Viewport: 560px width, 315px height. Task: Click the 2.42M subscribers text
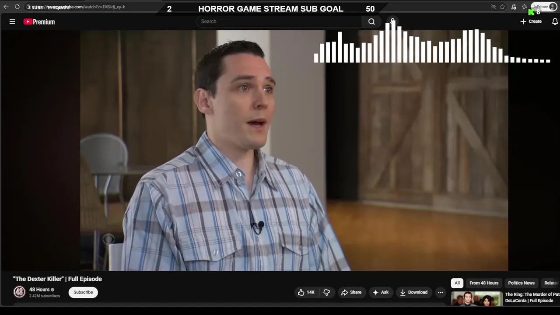pos(45,296)
